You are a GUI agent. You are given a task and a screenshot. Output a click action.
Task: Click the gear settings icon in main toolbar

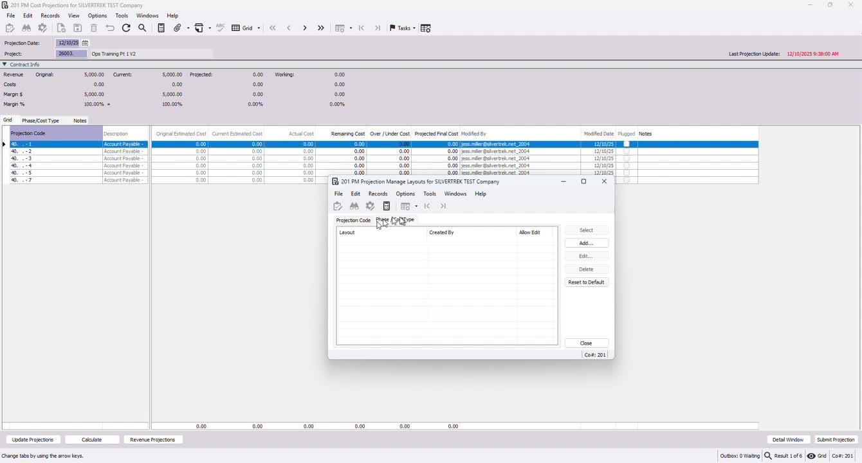43,28
